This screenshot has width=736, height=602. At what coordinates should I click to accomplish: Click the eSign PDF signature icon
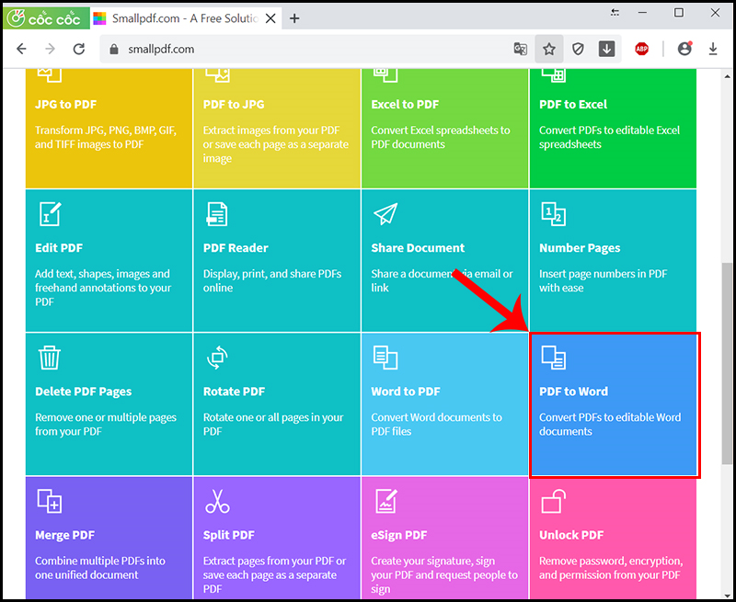[x=385, y=502]
